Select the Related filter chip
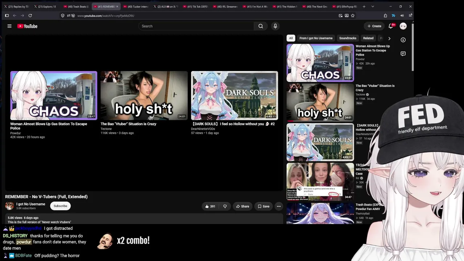 pyautogui.click(x=368, y=38)
